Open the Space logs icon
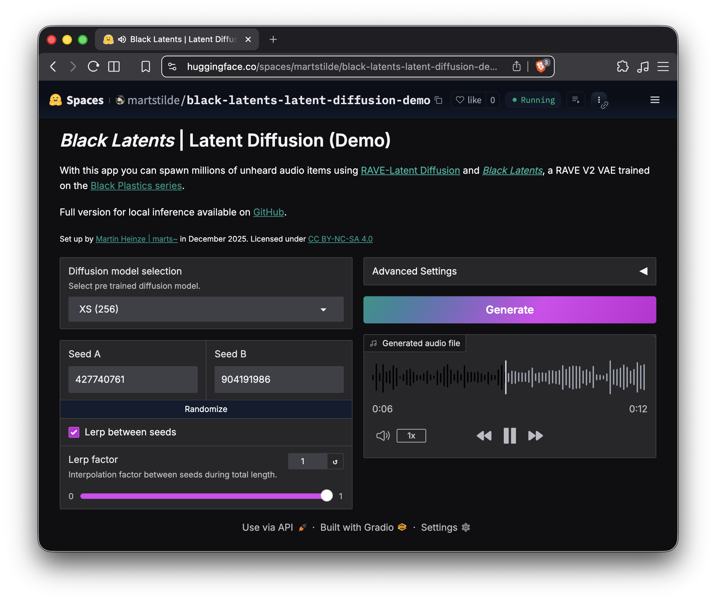716x602 pixels. point(576,100)
